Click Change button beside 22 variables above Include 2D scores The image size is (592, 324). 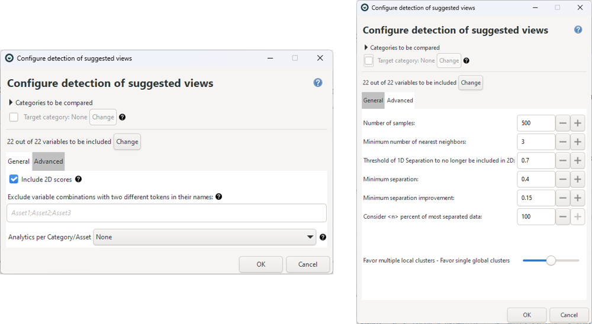pos(127,142)
